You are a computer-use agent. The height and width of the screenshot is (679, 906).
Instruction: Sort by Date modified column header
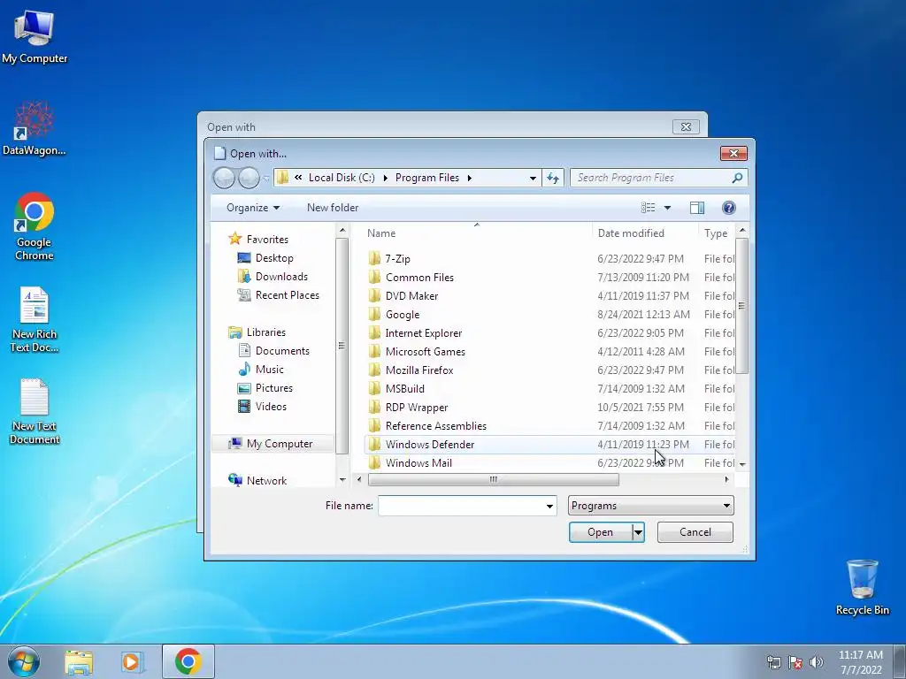(x=645, y=233)
